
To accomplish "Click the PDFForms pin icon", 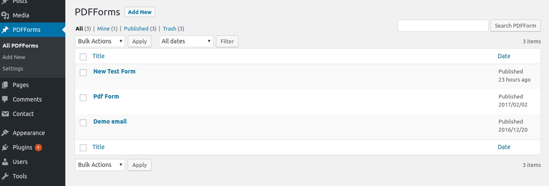I will click(x=5, y=30).
